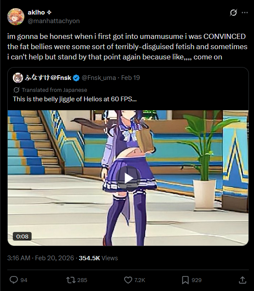The width and height of the screenshot is (254, 291).
Task: Click the translation icon beside Translated
Action: [16, 90]
